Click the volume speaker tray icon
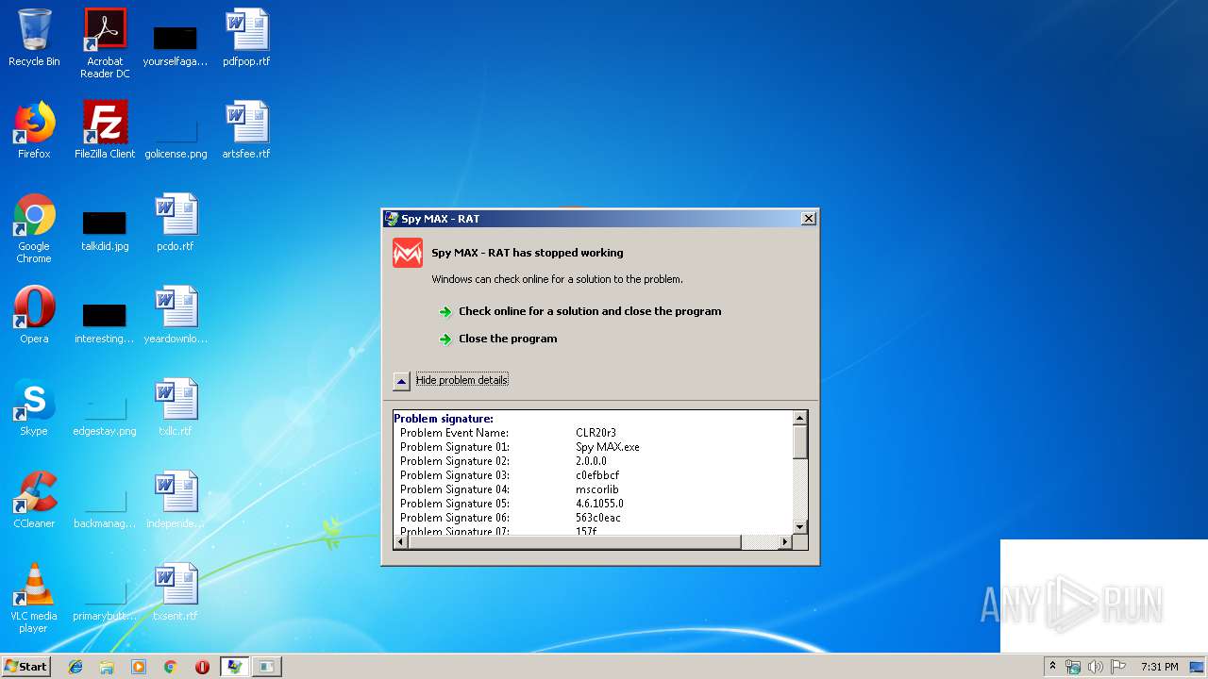 [x=1095, y=667]
